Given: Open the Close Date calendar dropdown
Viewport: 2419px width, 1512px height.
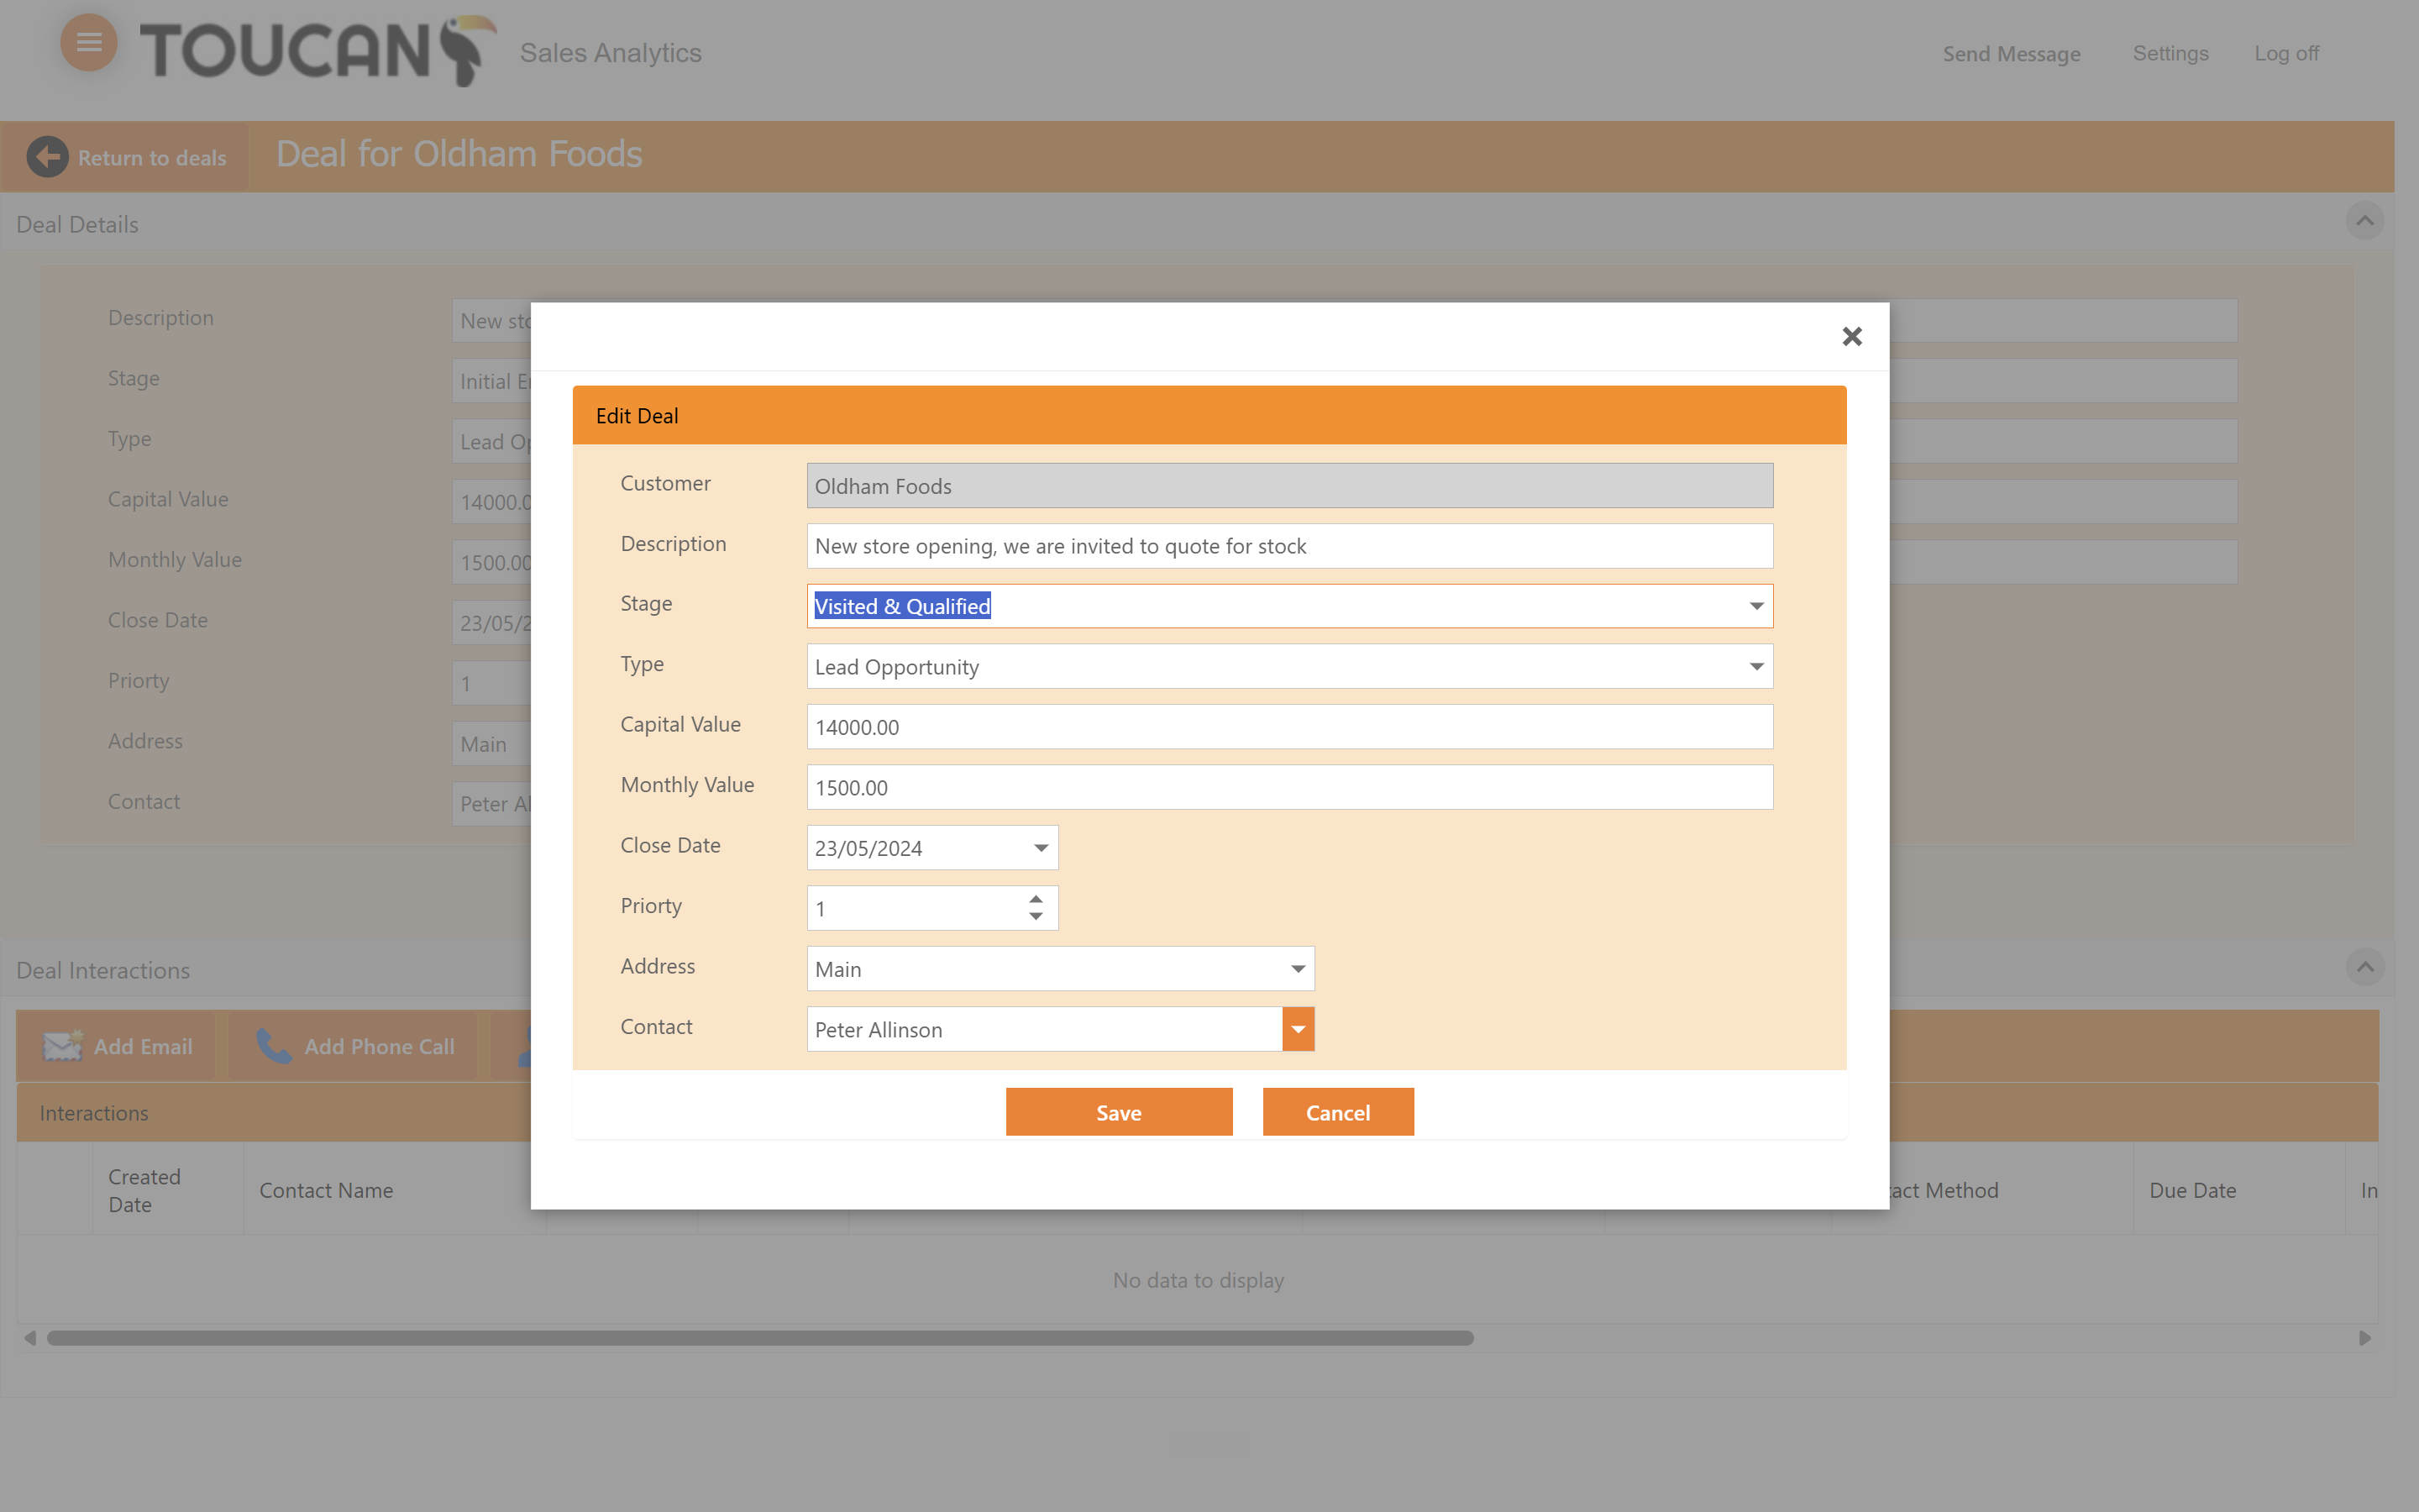Looking at the screenshot, I should (1041, 848).
